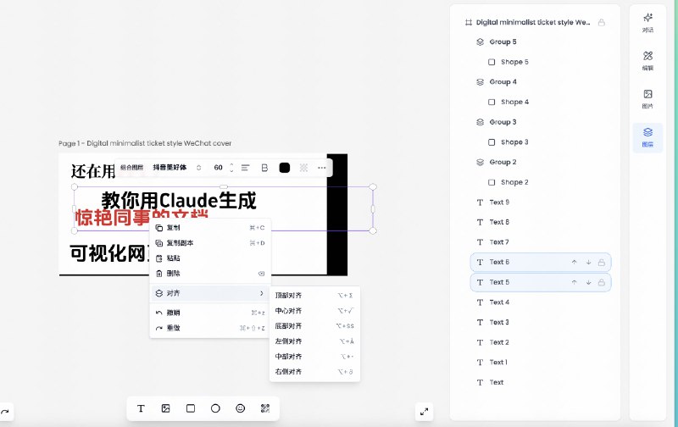The height and width of the screenshot is (427, 678).
Task: Expand the 对齐 align submenu entry
Action: click(x=210, y=293)
